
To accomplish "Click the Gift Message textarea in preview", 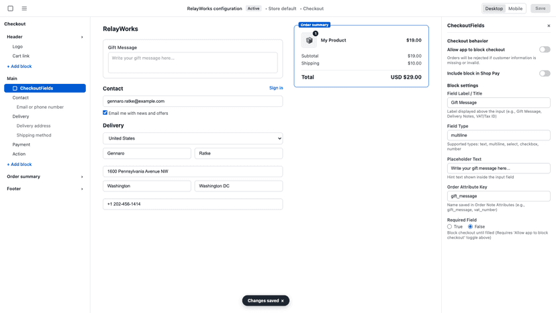I will [193, 63].
